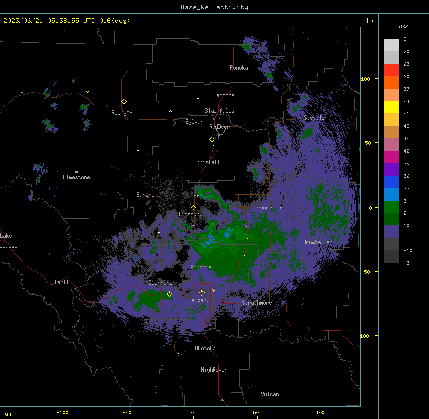429x419 pixels.
Task: Click the Stettler city label
Action: 315,118
